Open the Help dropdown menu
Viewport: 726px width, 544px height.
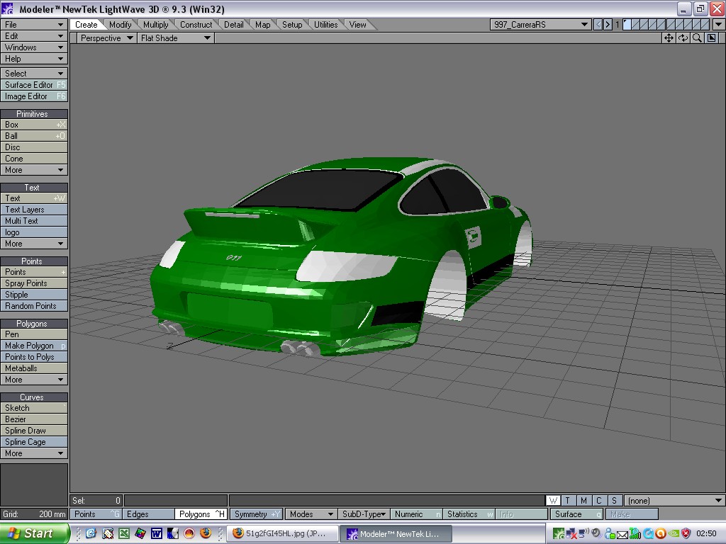click(x=34, y=59)
